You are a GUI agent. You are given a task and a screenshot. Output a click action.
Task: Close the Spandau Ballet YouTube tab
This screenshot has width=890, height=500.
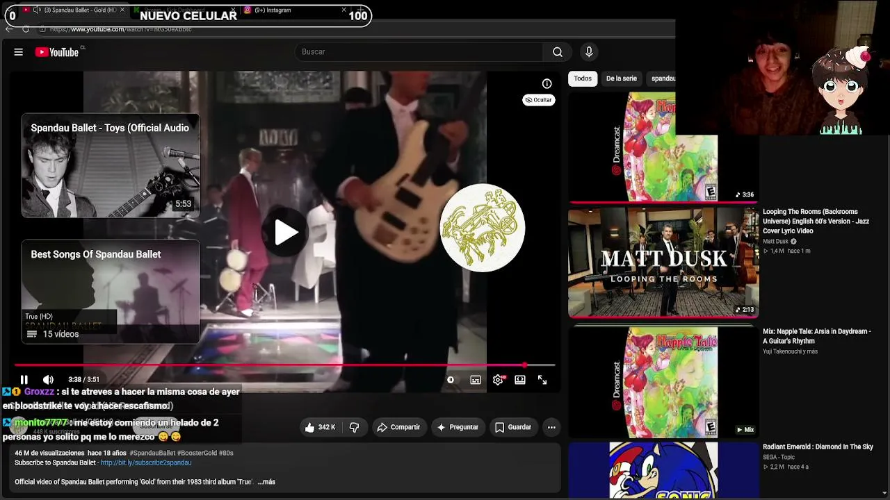click(123, 10)
